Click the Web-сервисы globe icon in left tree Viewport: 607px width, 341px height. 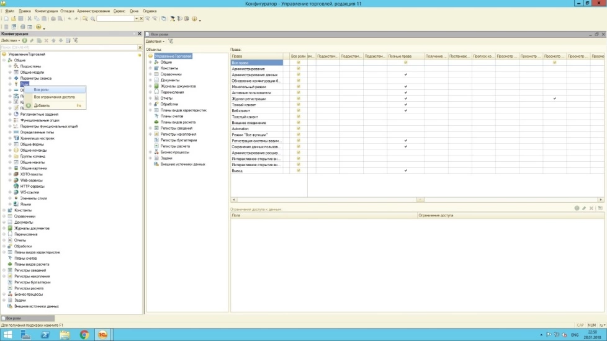(16, 180)
